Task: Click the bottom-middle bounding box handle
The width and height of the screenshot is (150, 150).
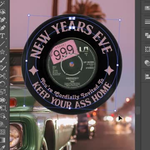Action: click(x=70, y=108)
